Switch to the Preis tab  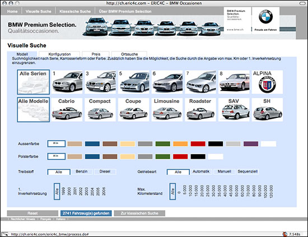(96, 54)
